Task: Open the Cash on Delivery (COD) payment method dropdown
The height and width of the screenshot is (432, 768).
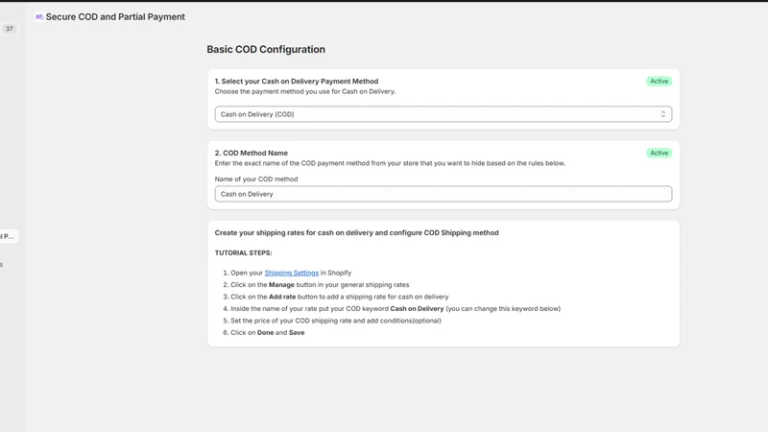Action: click(444, 114)
